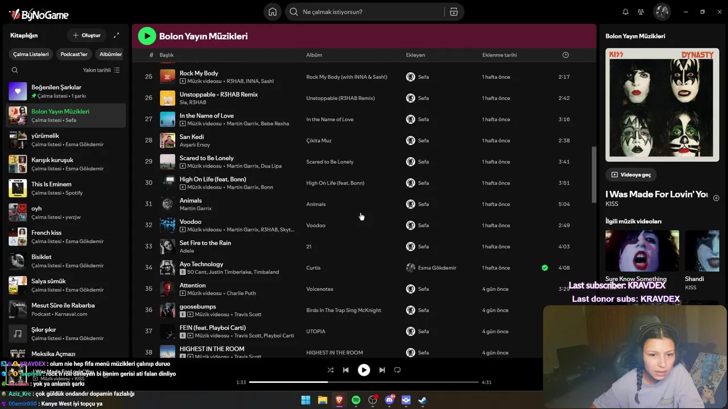This screenshot has height=409, width=728.
Task: Skip to next track
Action: tap(382, 370)
